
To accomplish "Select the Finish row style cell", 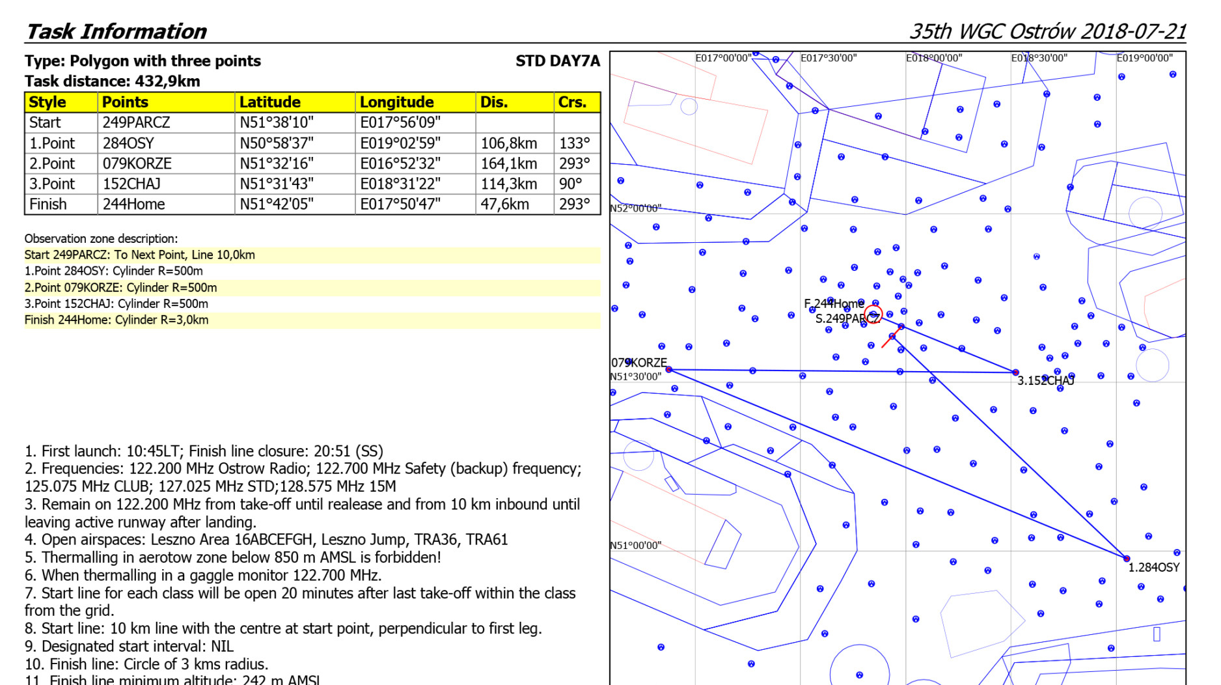I will tap(48, 204).
